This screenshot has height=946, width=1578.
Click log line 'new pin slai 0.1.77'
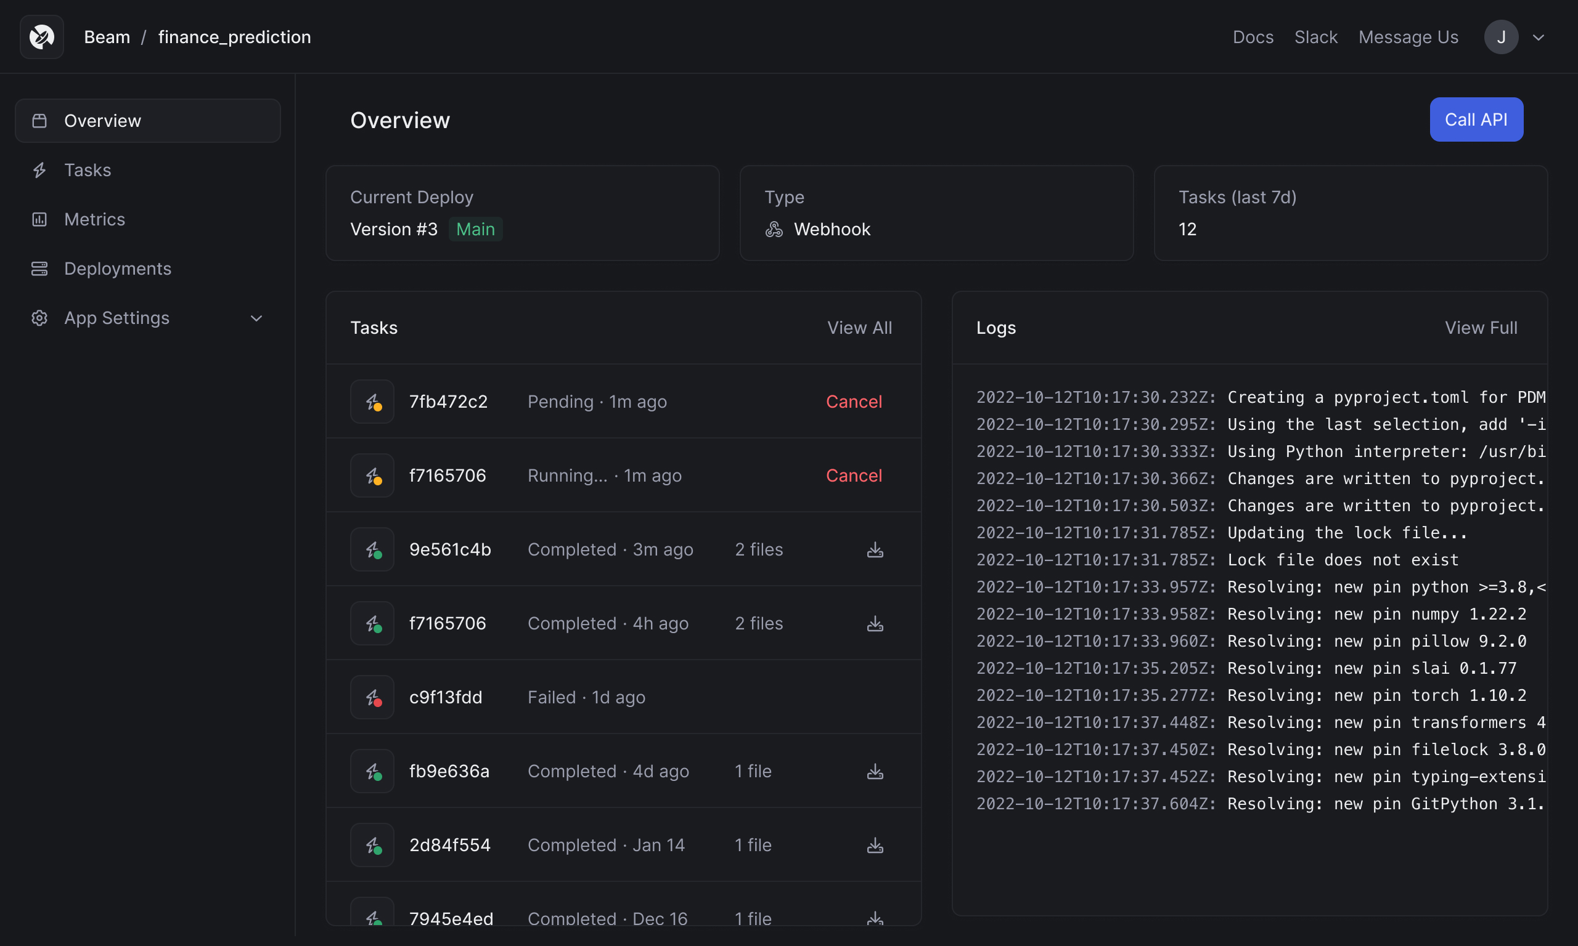coord(1425,668)
